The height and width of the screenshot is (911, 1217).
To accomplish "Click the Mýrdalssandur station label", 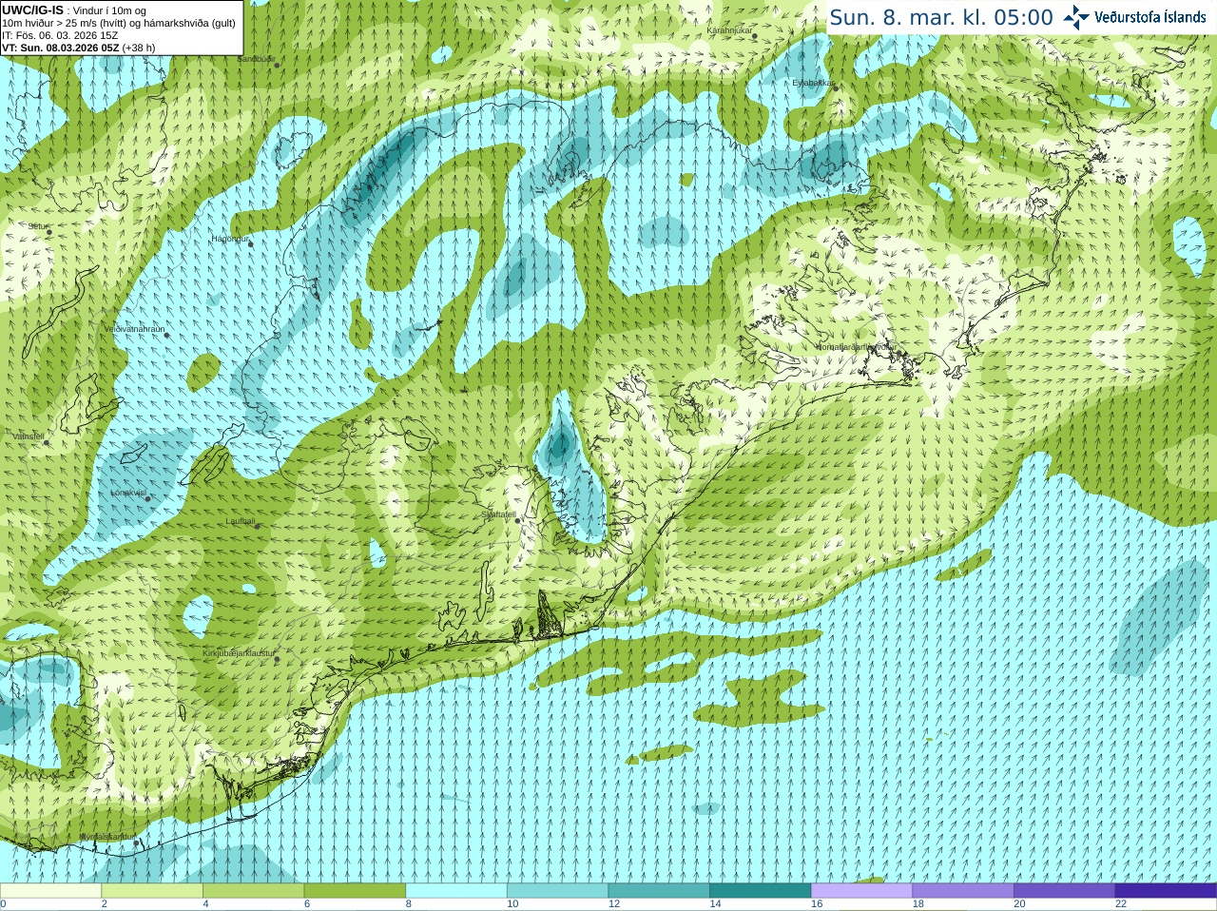I will pyautogui.click(x=107, y=836).
